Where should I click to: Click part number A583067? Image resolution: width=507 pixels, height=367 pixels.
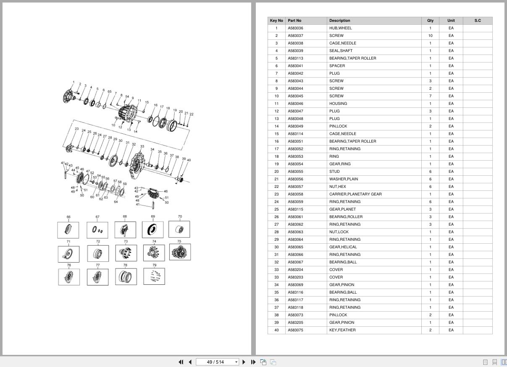[295, 262]
